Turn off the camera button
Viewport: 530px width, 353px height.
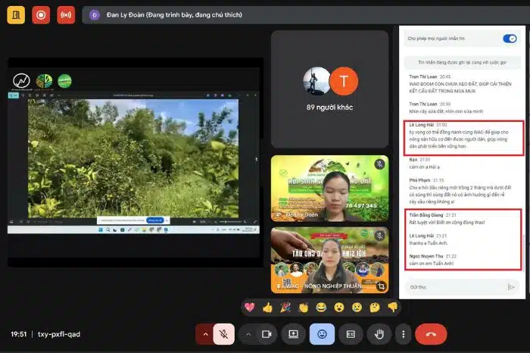[x=267, y=333]
